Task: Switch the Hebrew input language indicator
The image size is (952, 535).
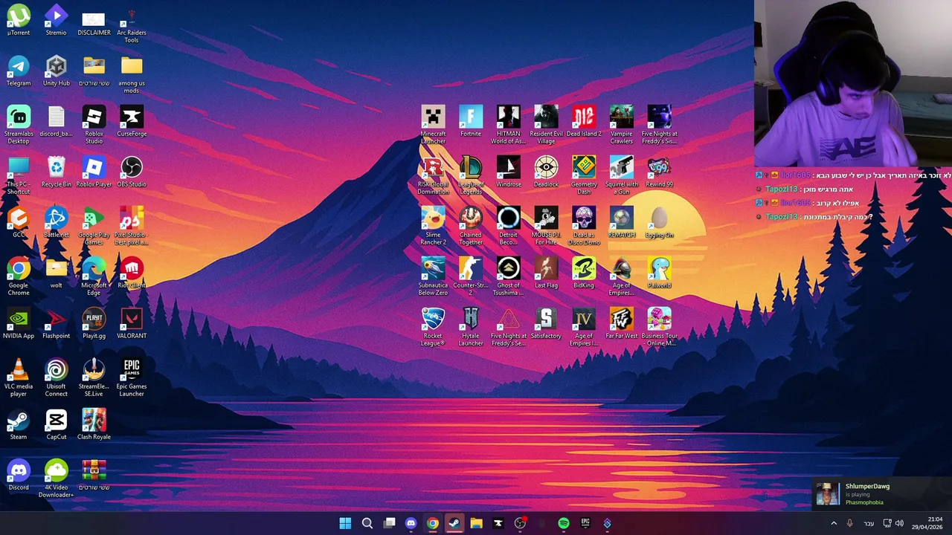Action: [869, 523]
